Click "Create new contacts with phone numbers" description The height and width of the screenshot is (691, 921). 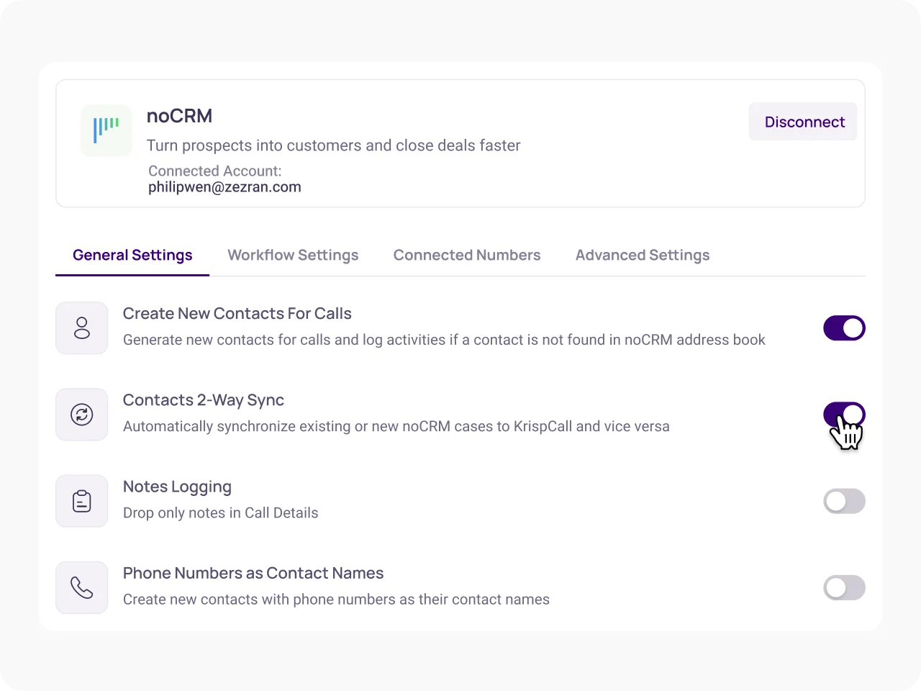(x=336, y=599)
